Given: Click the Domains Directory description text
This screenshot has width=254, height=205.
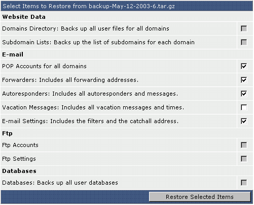Looking at the screenshot, I should [x=86, y=28].
